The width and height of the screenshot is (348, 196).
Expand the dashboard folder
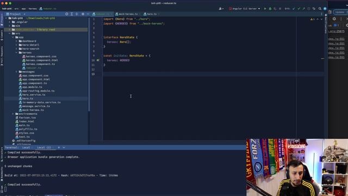tap(16, 41)
